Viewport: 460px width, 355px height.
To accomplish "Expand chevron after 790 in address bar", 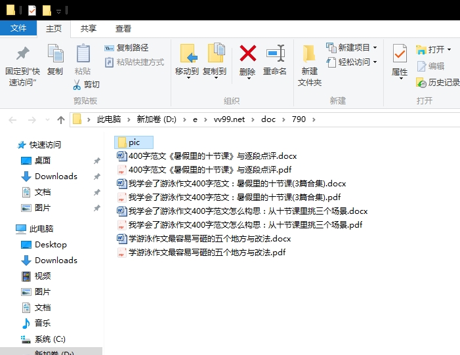I will coord(314,119).
